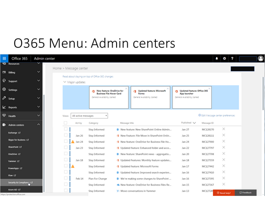Click the Support headset icon
This screenshot has height=199, width=265.
(x=4, y=81)
